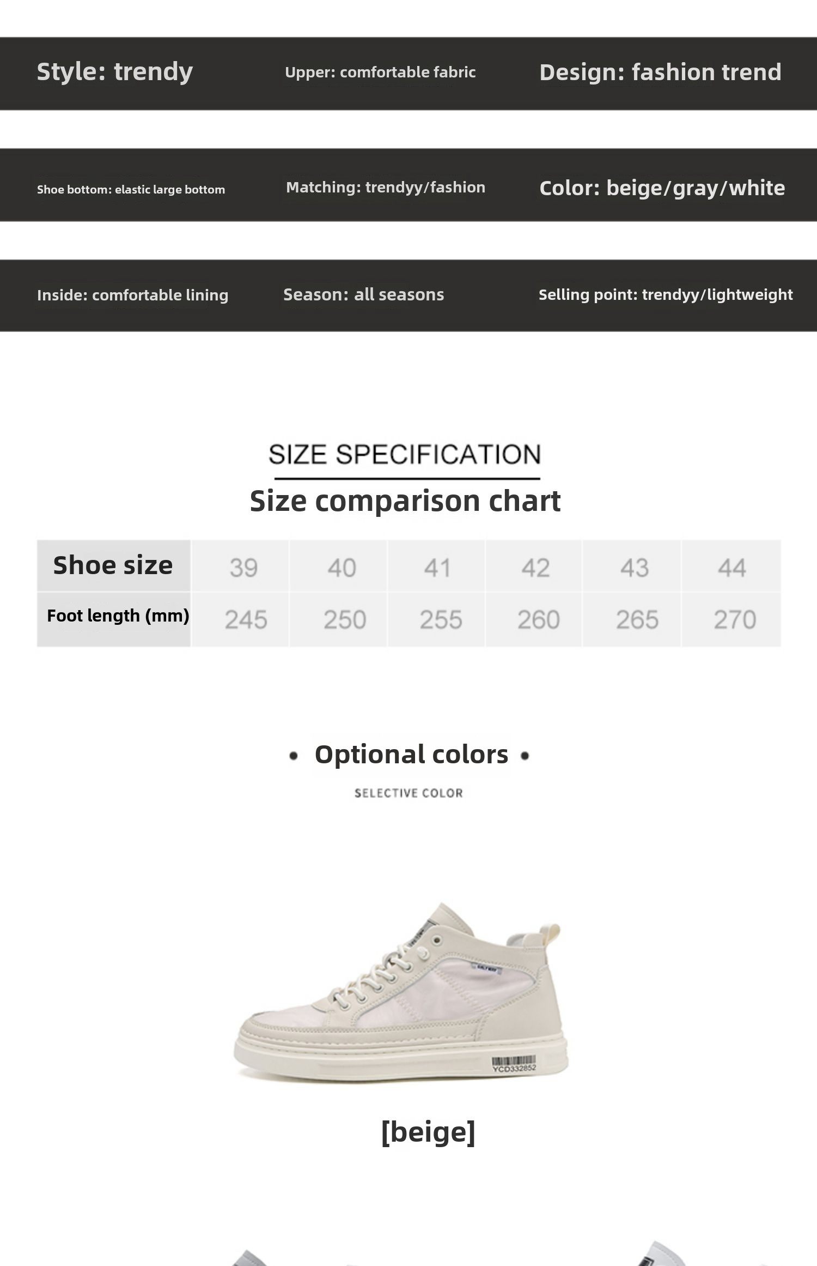Select shoe size 40 in chart
817x1266 pixels.
342,568
